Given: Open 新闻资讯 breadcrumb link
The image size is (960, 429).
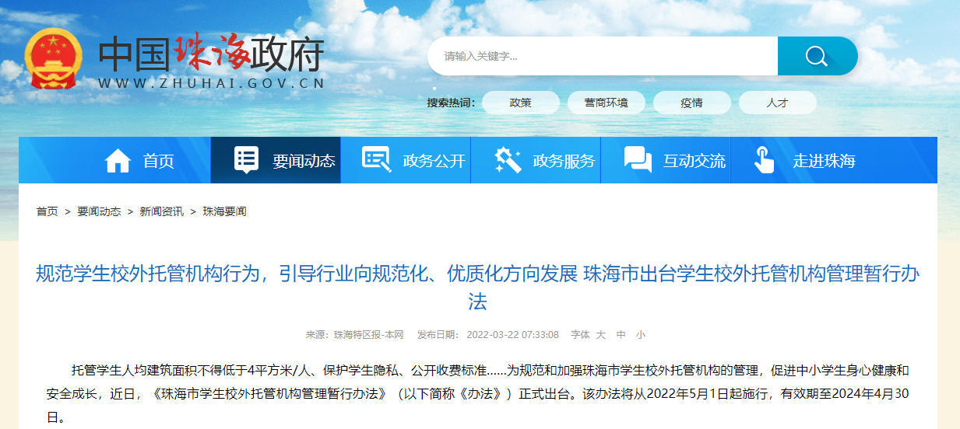Looking at the screenshot, I should (162, 211).
